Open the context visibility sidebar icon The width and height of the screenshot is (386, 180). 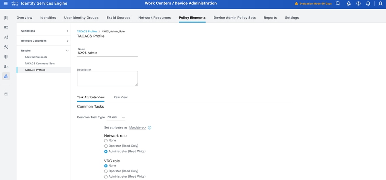click(6, 37)
